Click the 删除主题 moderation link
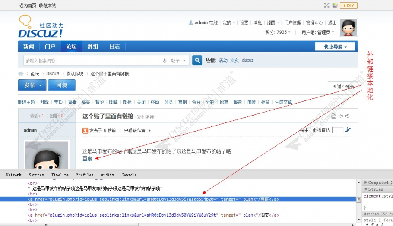The height and width of the screenshot is (226, 393). pos(27,102)
